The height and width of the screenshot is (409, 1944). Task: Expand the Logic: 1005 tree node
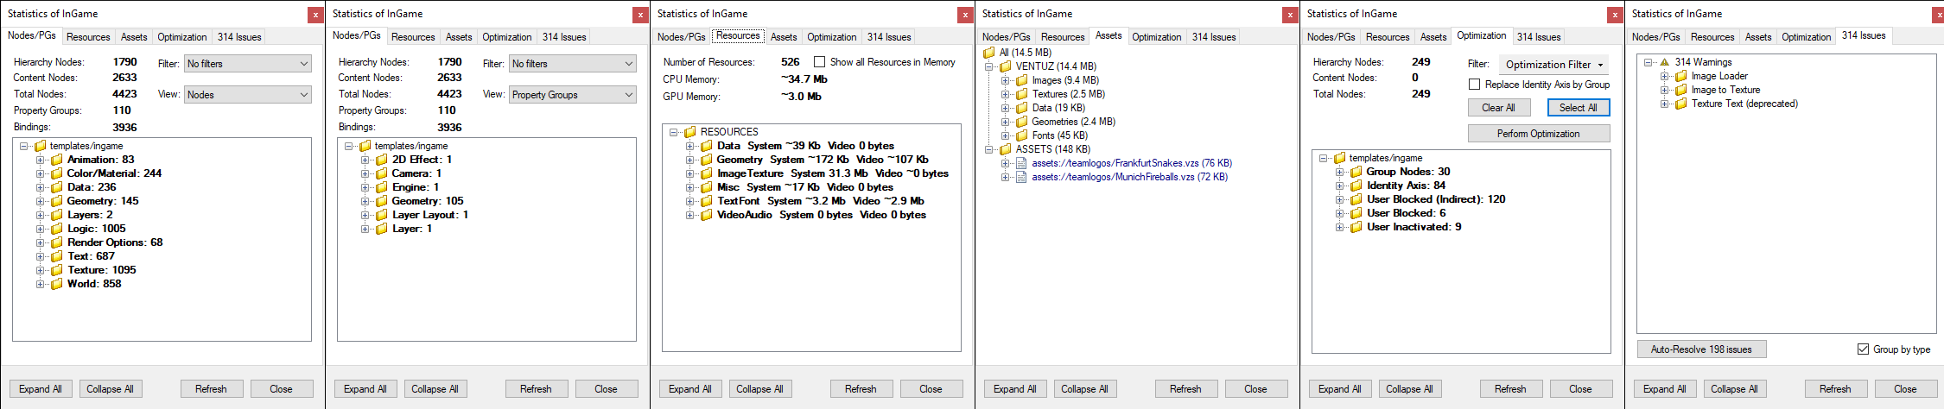pos(40,229)
